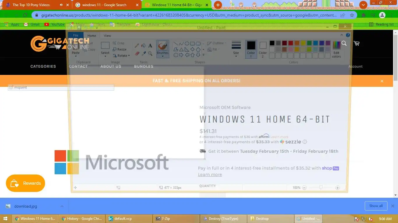
Task: Open the website search magnifier icon
Action: 344,43
